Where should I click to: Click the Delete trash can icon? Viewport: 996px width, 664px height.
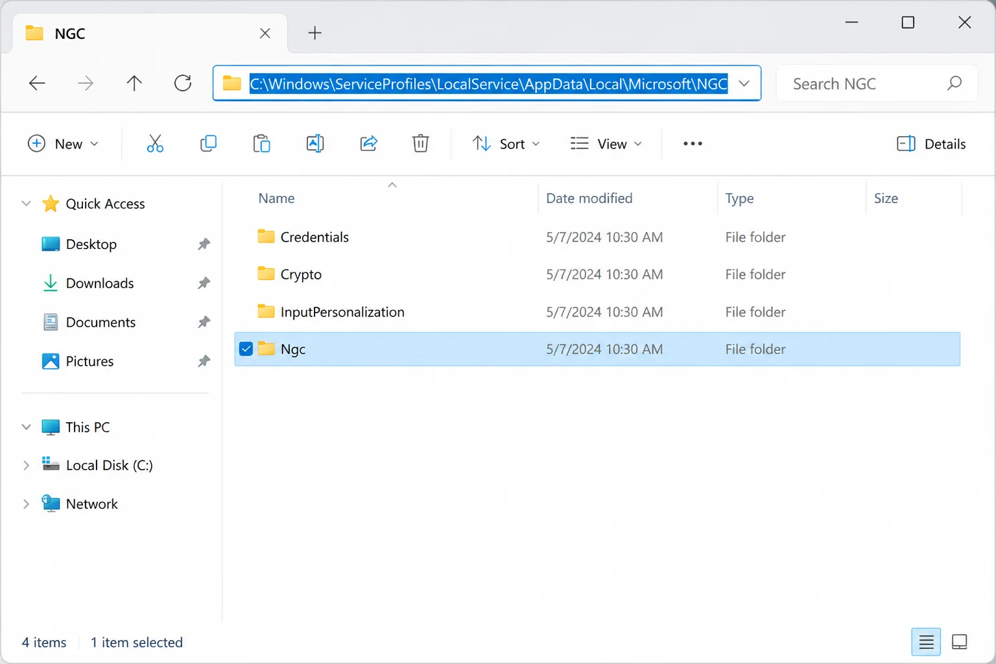coord(421,143)
